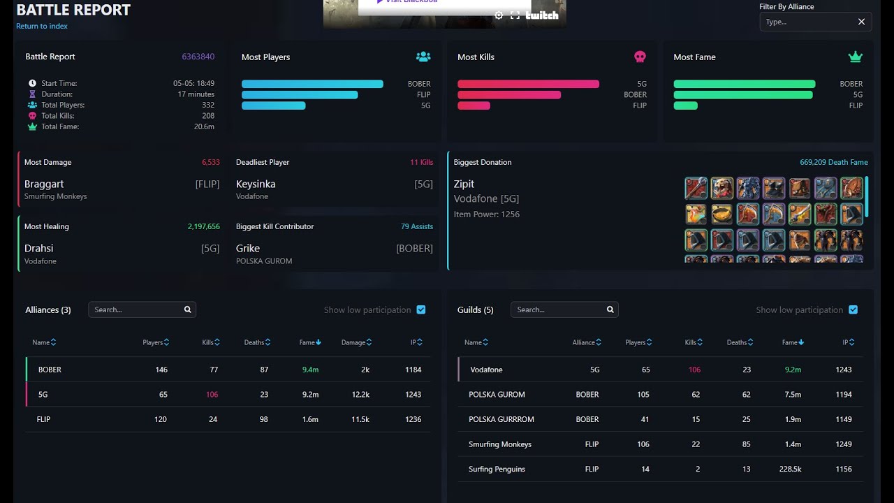Select the potion item in donation grid

coord(696,214)
